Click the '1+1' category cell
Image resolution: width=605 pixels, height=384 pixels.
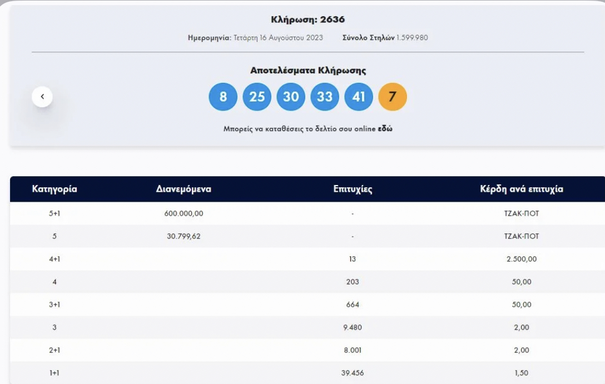point(54,373)
